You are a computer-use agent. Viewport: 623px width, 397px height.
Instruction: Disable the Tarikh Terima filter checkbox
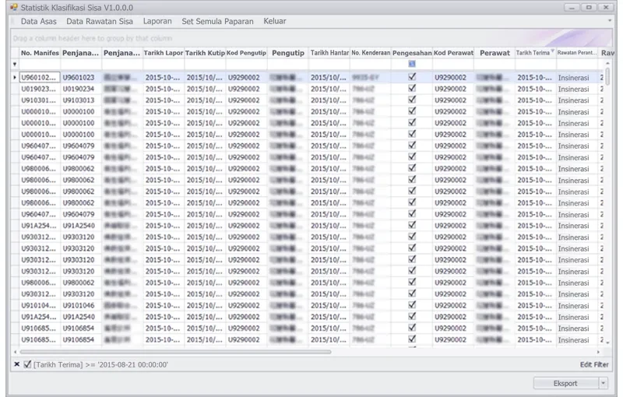point(27,364)
